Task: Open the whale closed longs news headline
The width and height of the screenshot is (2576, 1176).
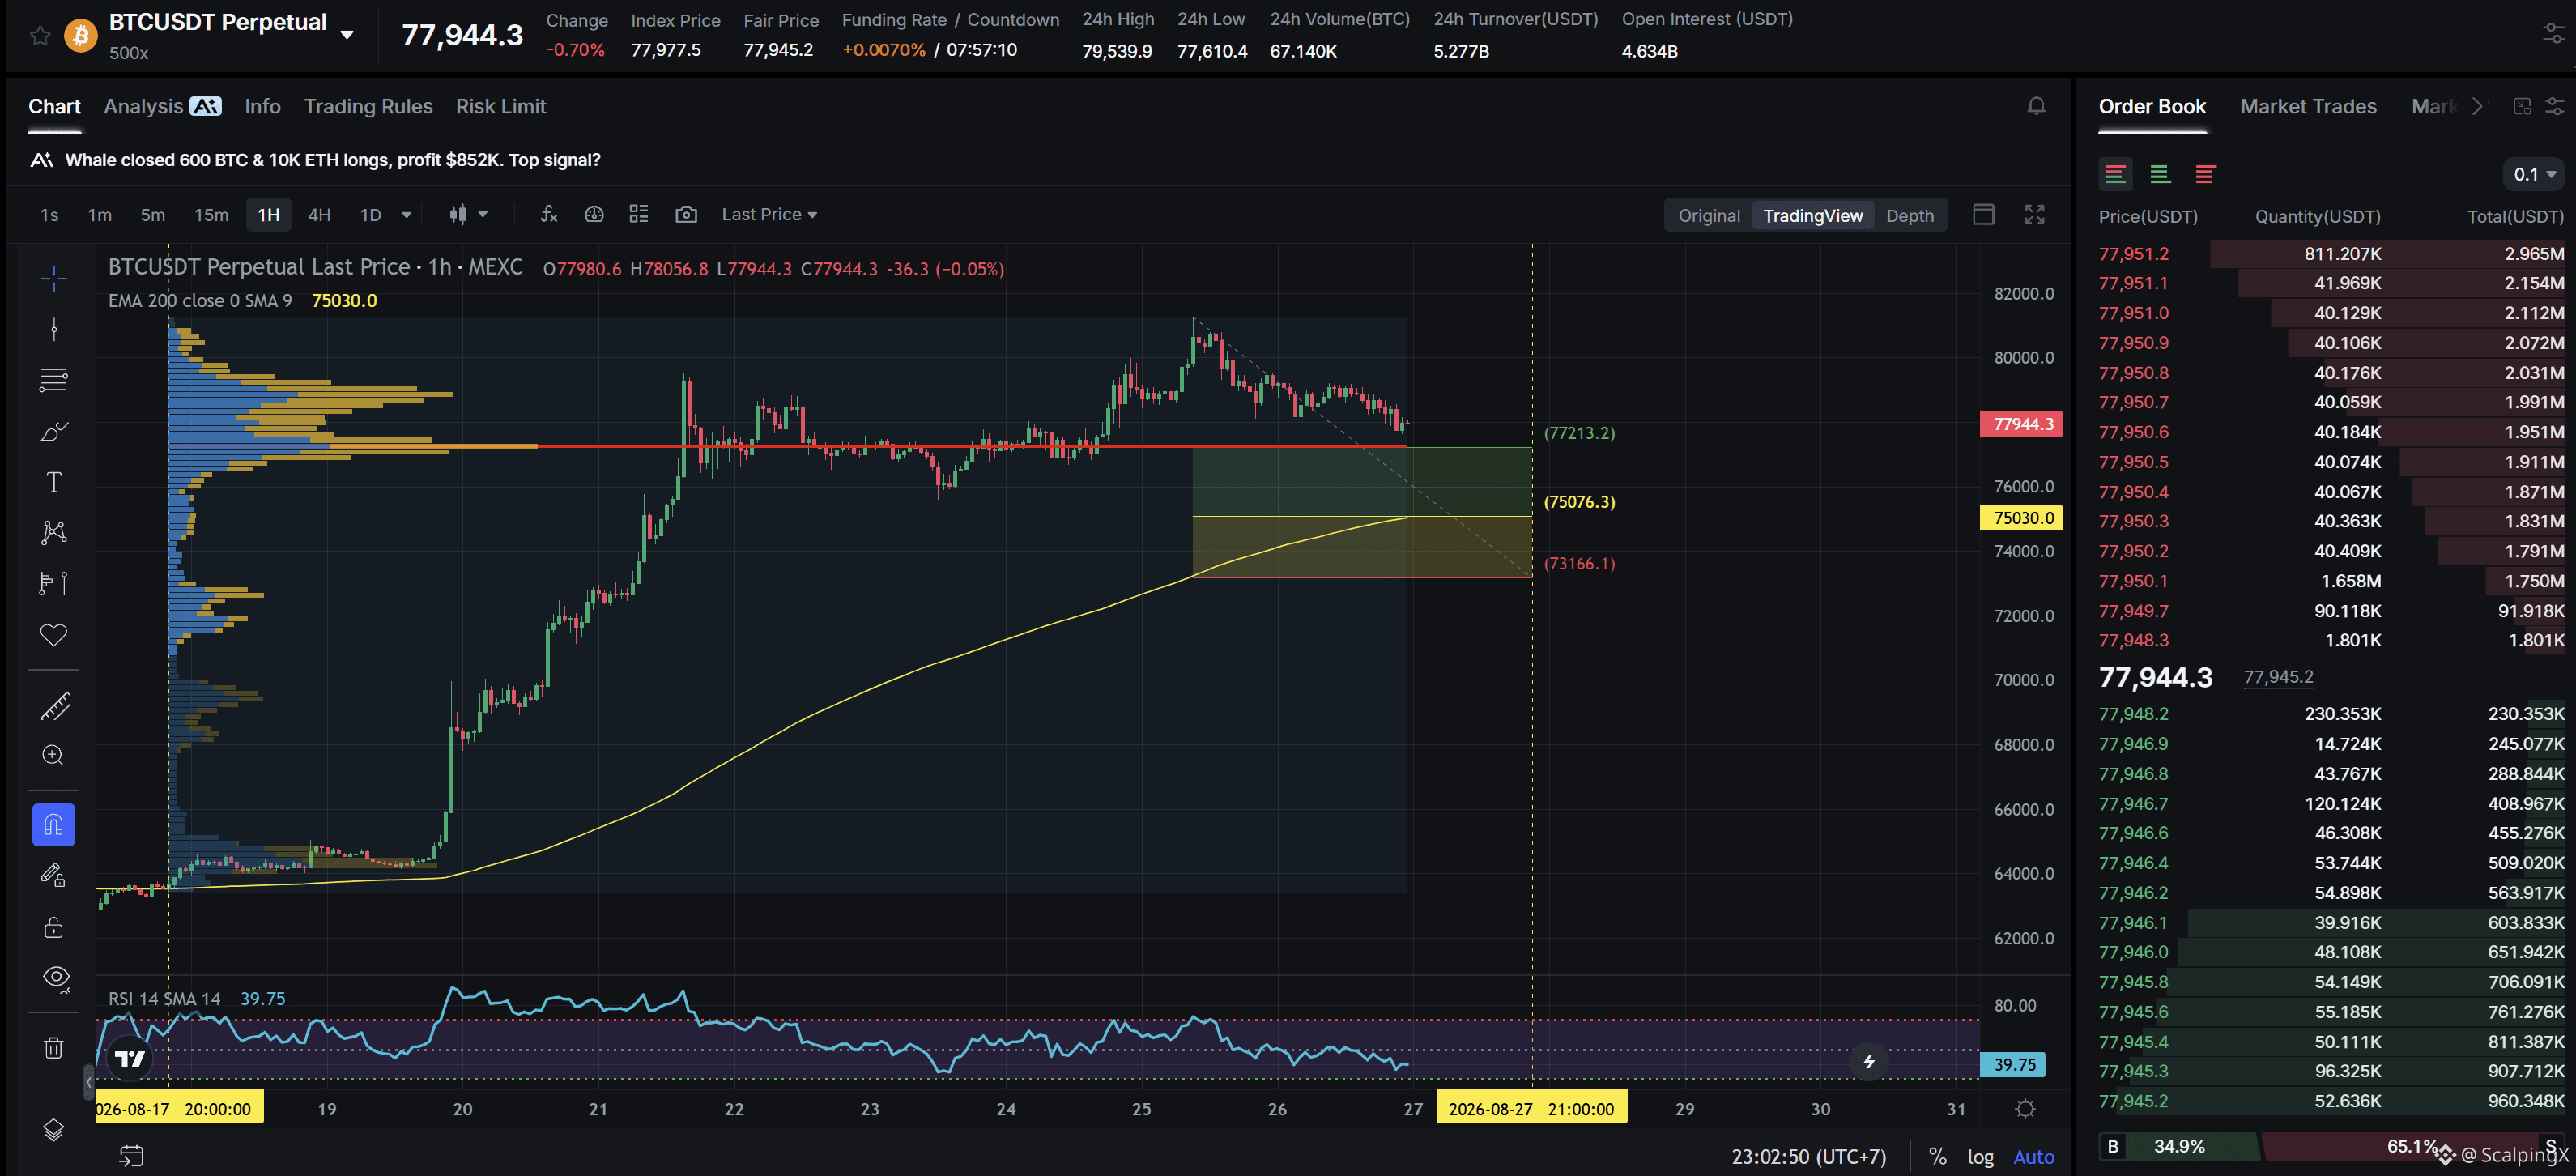Action: [x=332, y=160]
